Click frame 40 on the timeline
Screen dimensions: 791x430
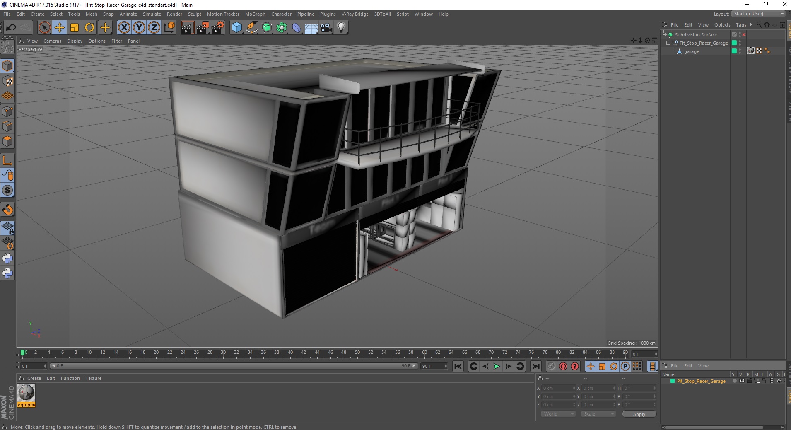[290, 353]
